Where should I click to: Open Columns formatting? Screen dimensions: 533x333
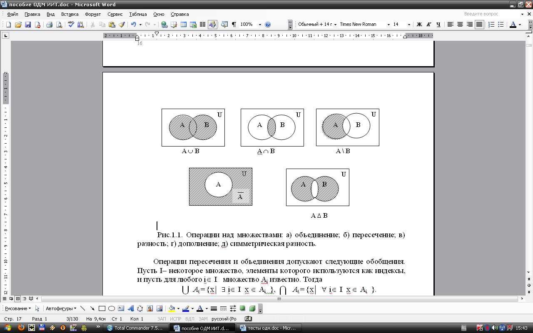tap(202, 25)
